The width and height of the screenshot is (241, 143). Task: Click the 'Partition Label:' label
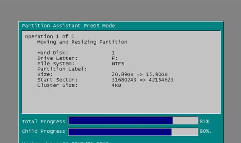click(x=62, y=69)
